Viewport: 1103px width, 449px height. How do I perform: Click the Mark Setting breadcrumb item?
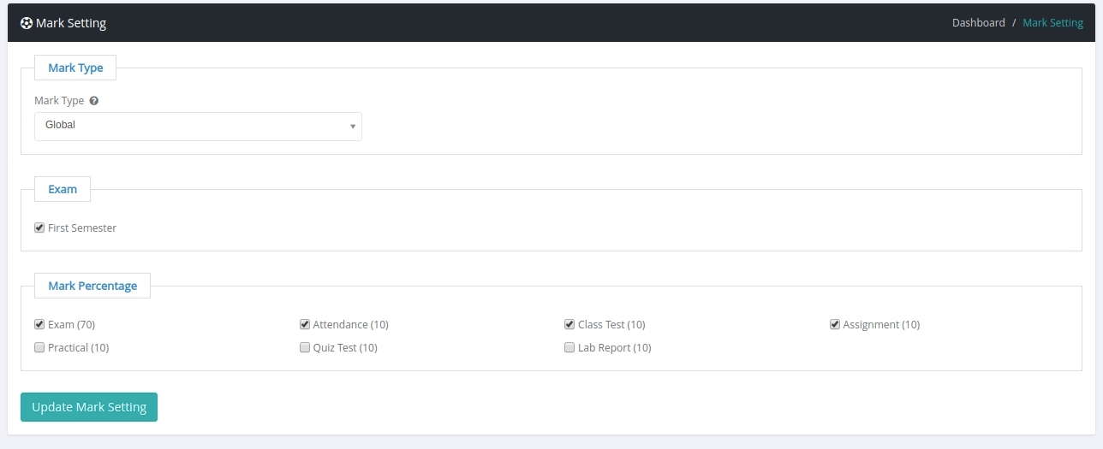coord(1052,23)
